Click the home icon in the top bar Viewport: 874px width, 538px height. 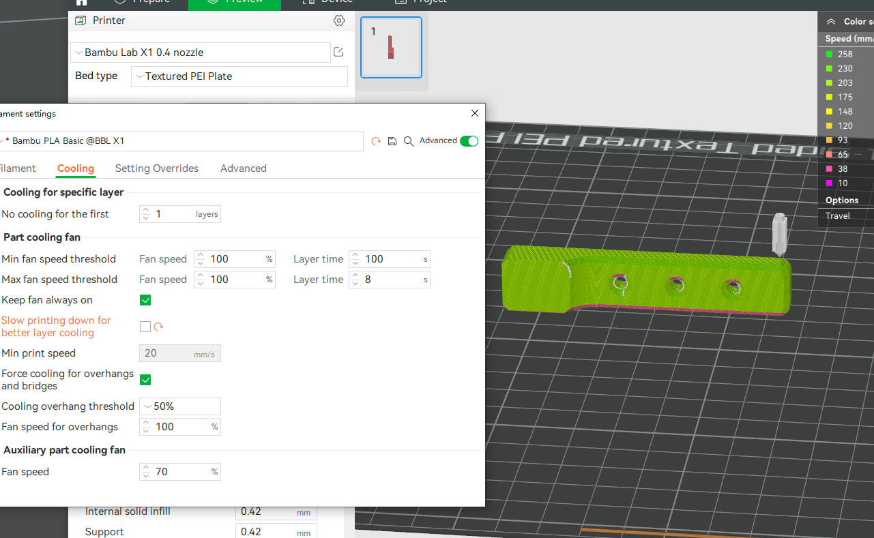(x=81, y=3)
